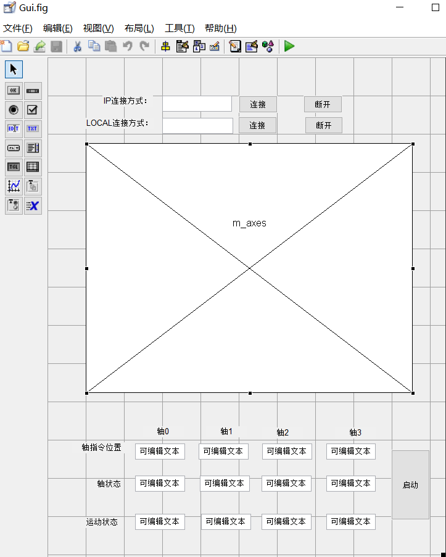Pick the Radio Button palette tool

click(x=14, y=110)
